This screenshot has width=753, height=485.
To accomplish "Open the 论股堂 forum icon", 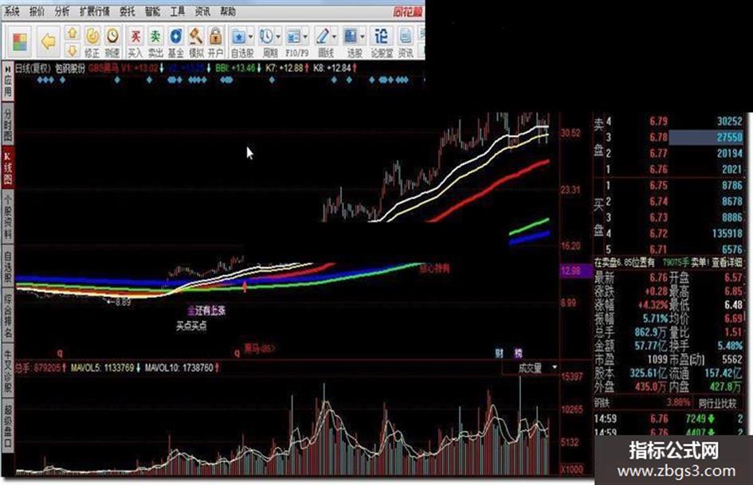I will tap(382, 41).
